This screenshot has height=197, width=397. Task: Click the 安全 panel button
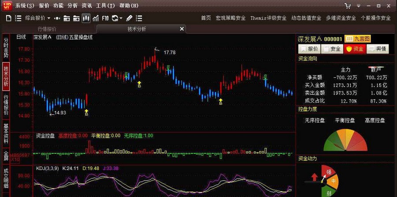tap(332, 49)
